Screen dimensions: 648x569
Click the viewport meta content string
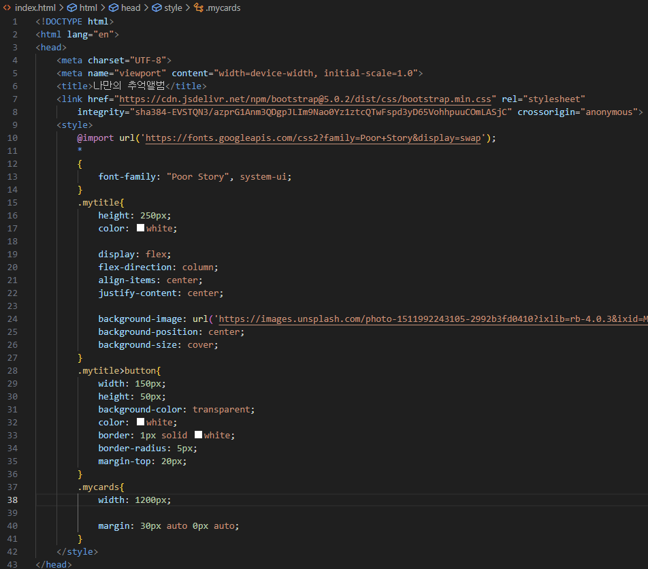click(316, 73)
